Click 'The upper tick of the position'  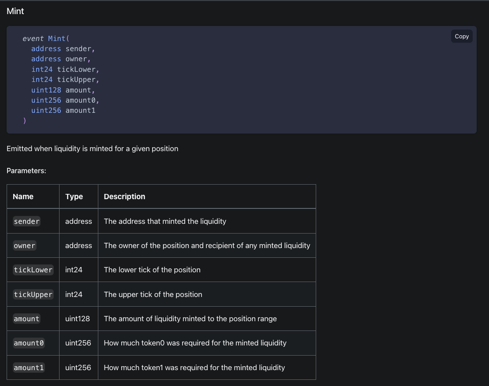click(153, 294)
